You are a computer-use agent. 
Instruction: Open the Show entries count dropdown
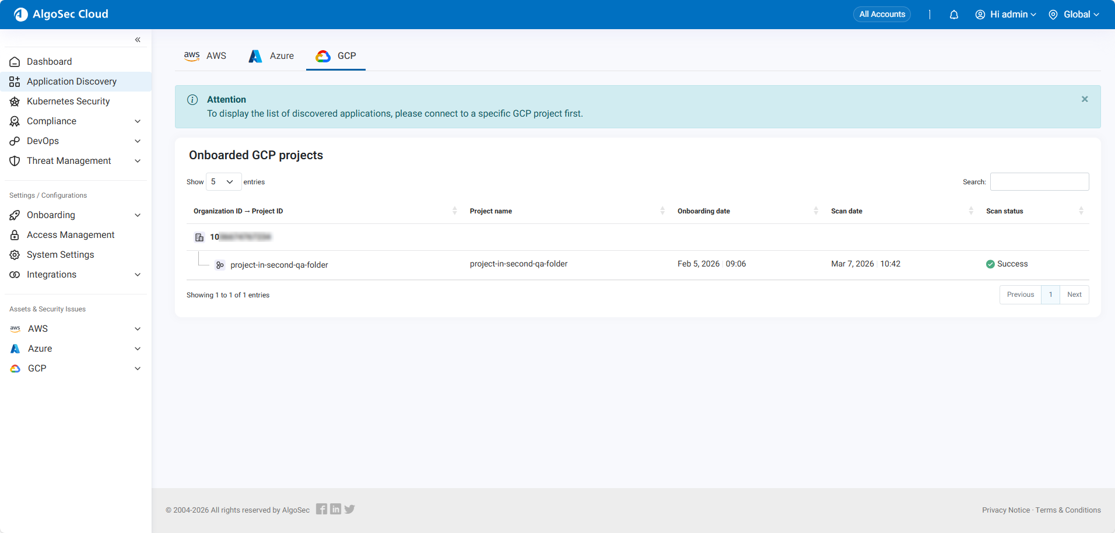(223, 182)
